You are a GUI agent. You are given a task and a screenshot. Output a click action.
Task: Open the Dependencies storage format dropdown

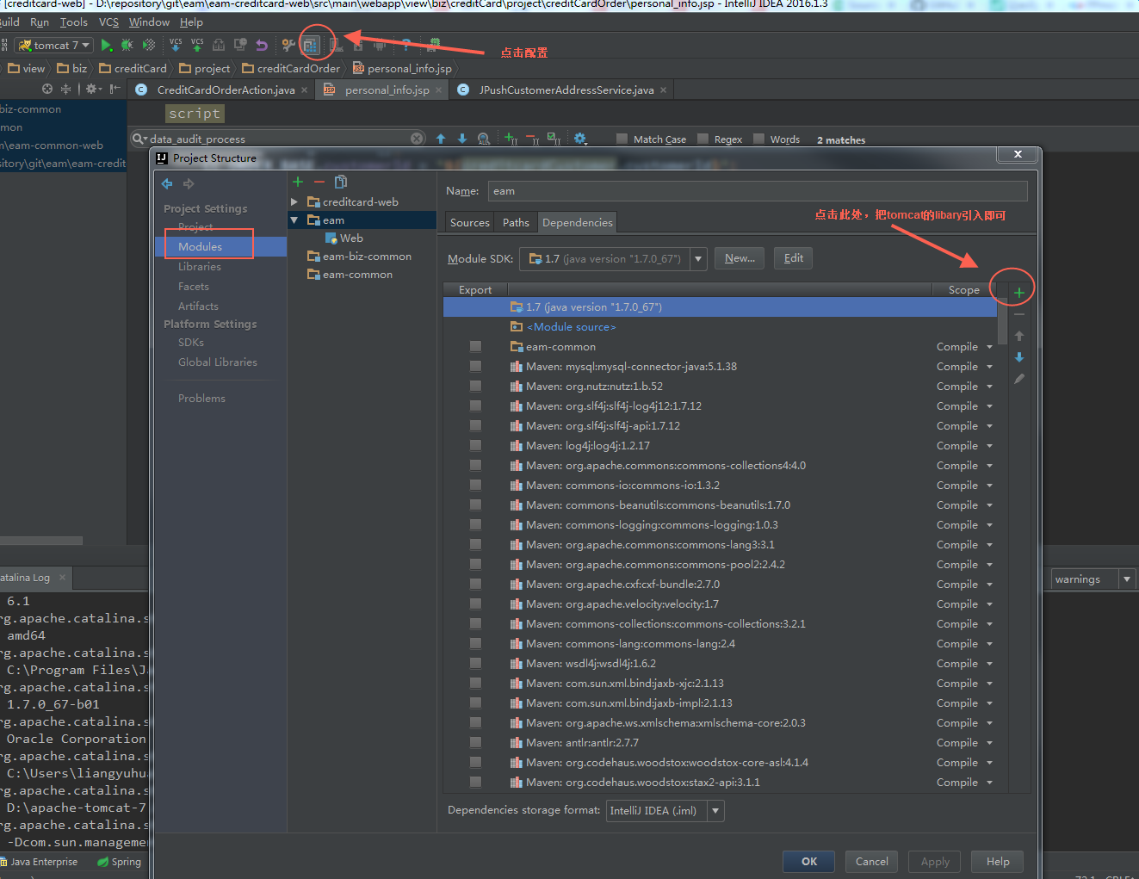click(715, 810)
